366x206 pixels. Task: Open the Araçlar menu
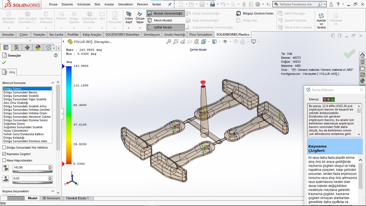pyautogui.click(x=109, y=4)
